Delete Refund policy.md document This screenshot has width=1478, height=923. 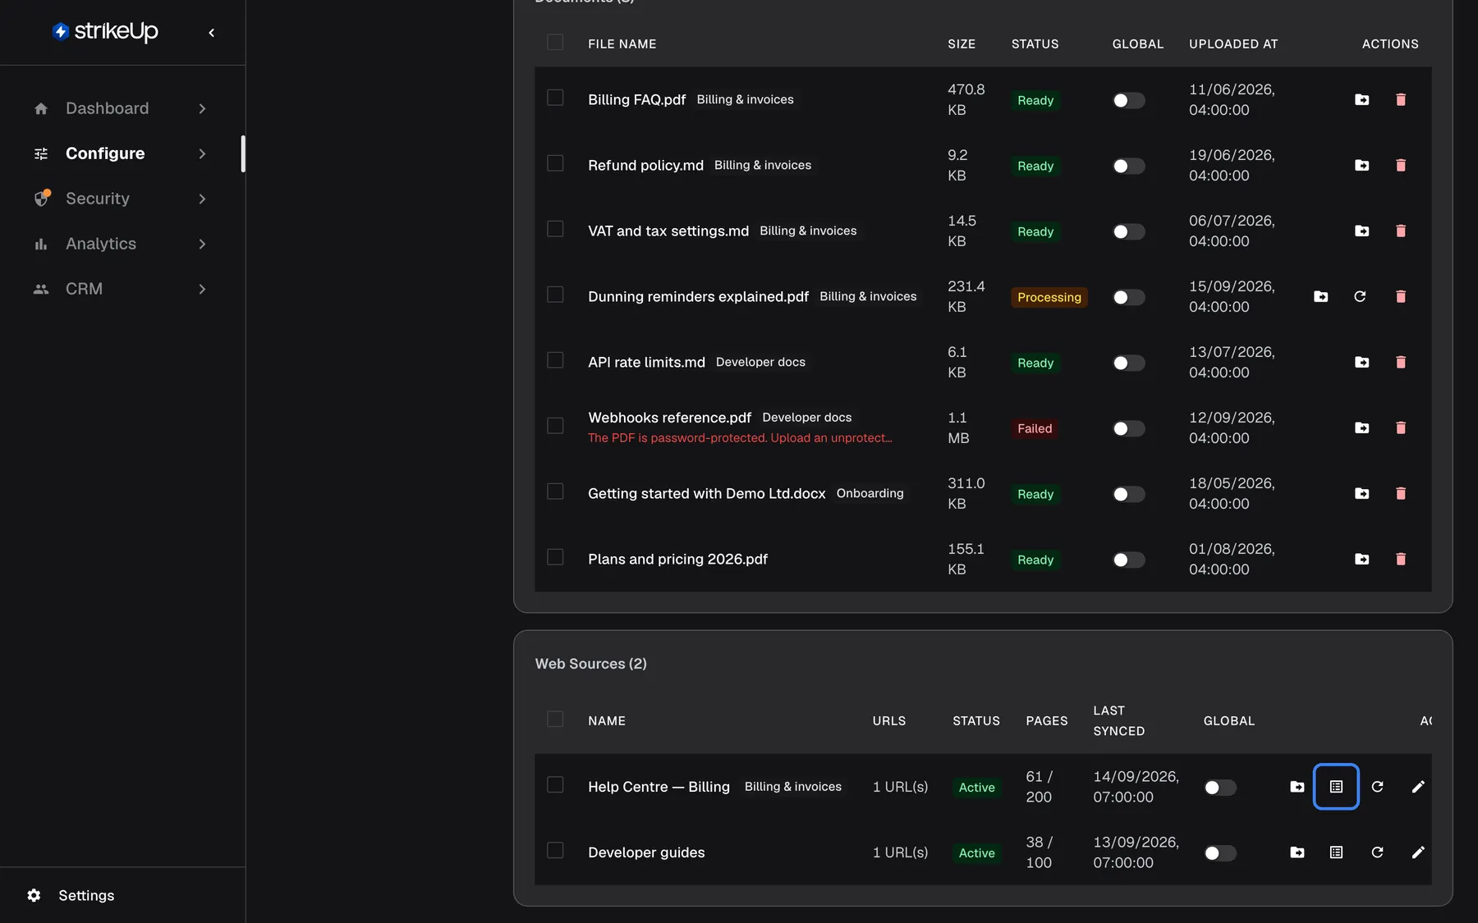(x=1401, y=165)
